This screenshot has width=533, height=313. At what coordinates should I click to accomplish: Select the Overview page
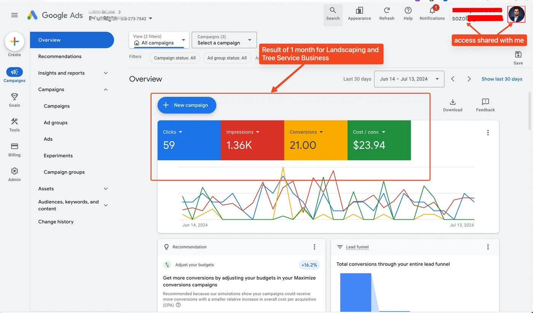[72, 40]
